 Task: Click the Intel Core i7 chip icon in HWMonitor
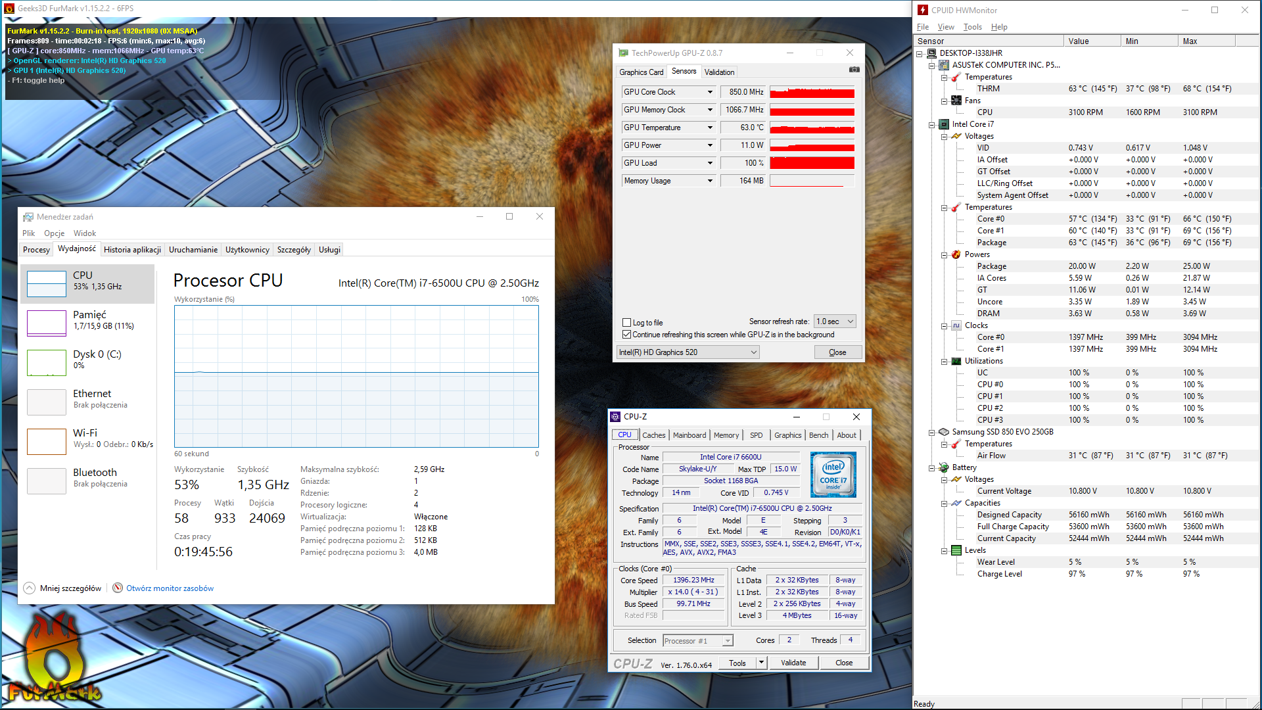[x=944, y=124]
